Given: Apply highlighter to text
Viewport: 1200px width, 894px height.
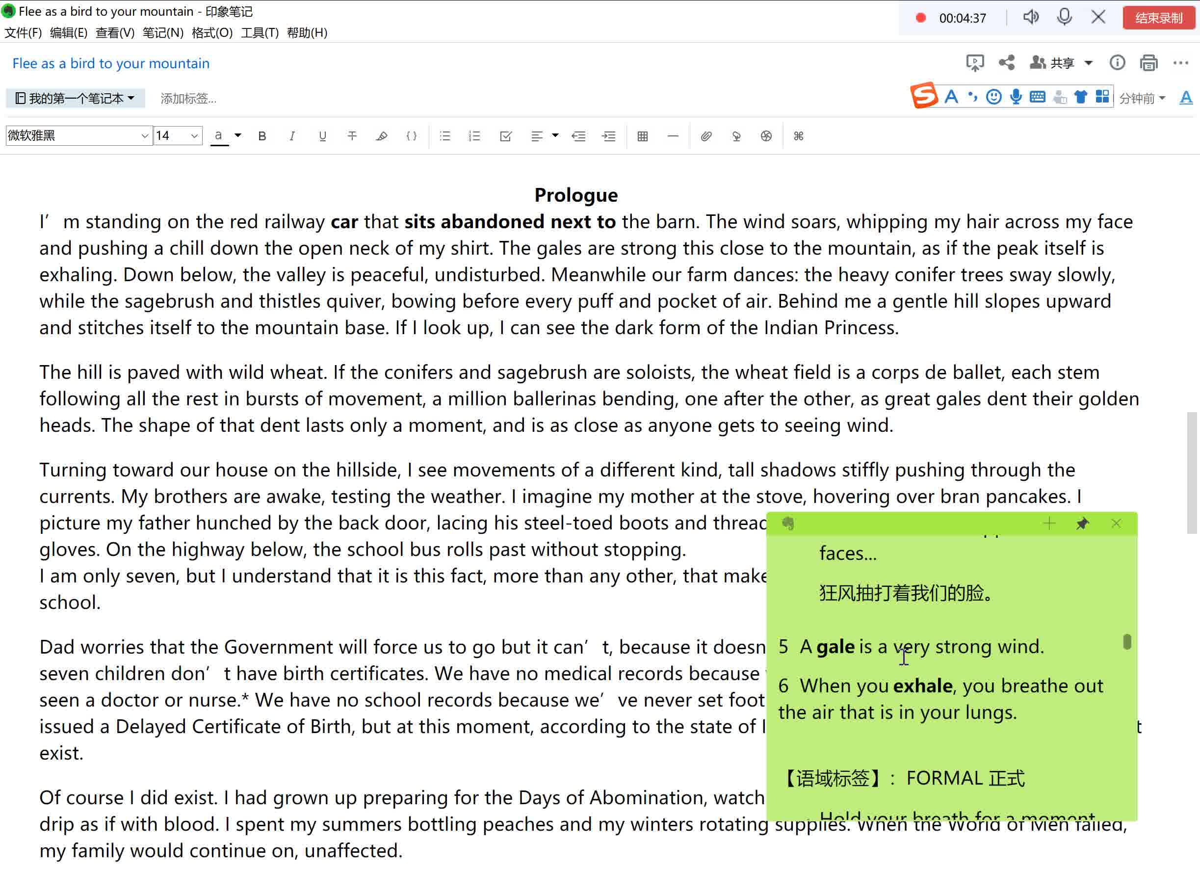Looking at the screenshot, I should [381, 136].
